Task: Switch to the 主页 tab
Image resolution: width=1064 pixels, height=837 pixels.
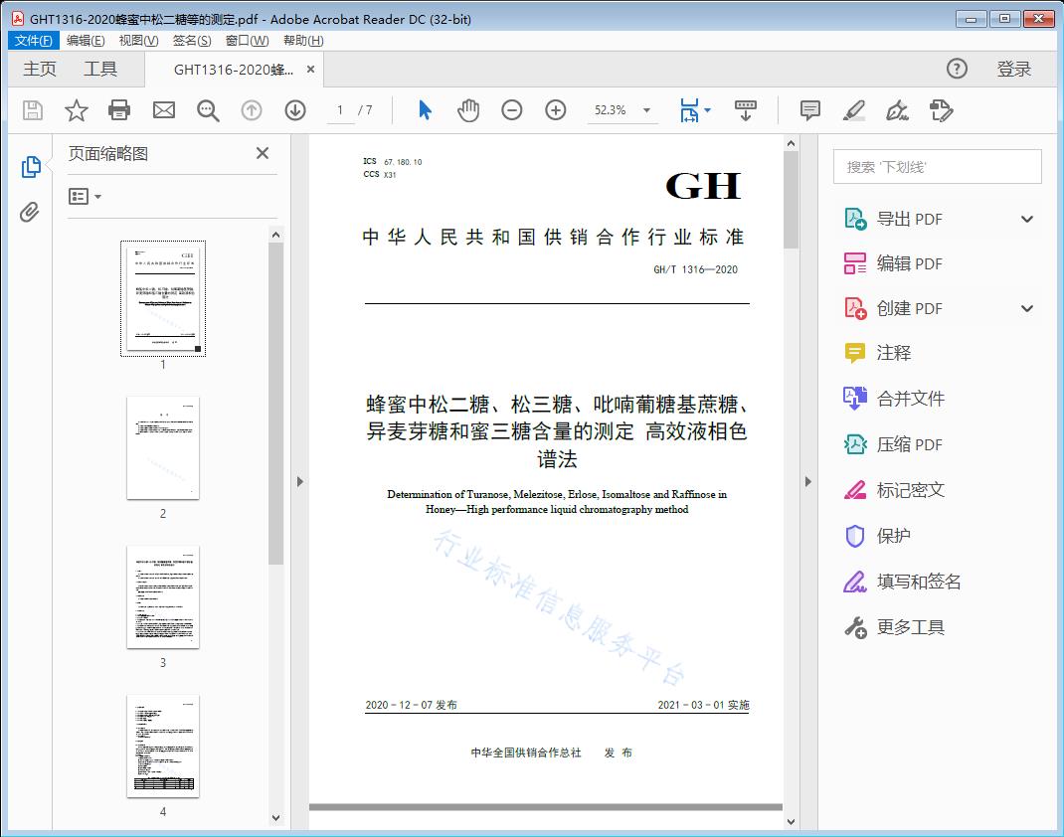Action: (x=40, y=69)
